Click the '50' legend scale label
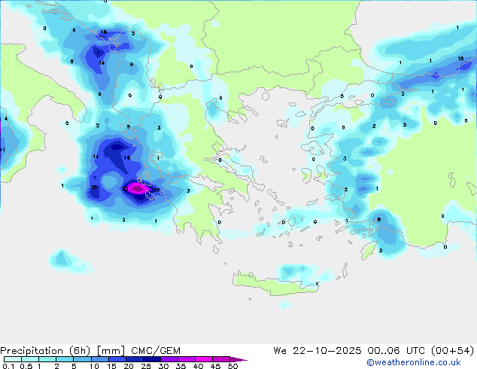Viewport: 477px width, 369px height. coord(232,366)
